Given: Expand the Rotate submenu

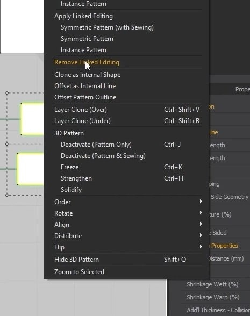Looking at the screenshot, I should click(128, 213).
